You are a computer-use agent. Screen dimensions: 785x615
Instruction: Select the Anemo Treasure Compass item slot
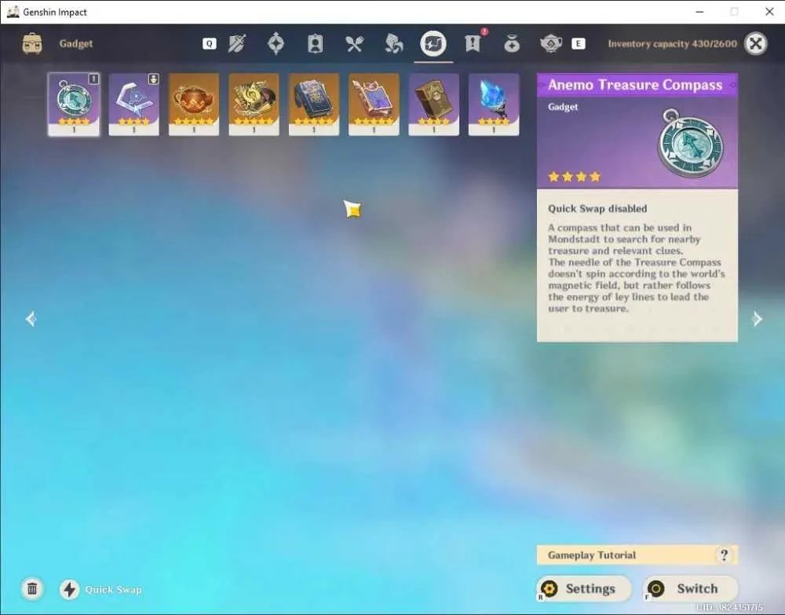(x=74, y=104)
